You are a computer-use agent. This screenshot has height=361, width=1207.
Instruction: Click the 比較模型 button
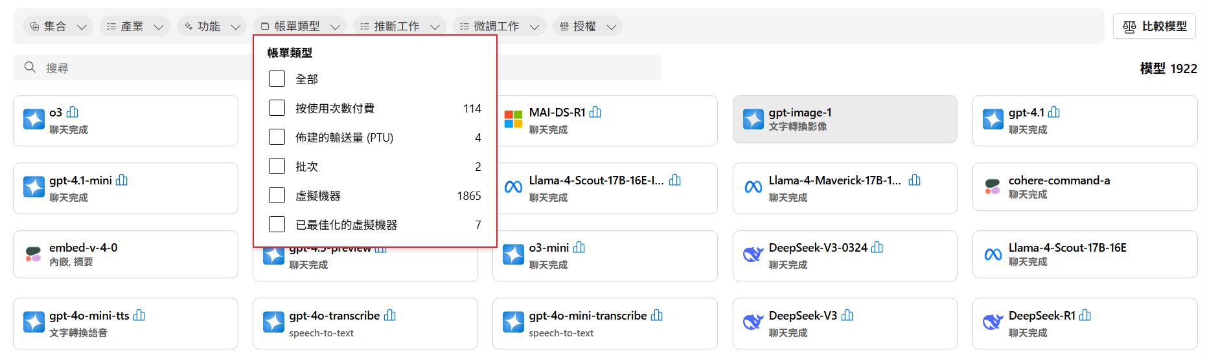tap(1155, 27)
